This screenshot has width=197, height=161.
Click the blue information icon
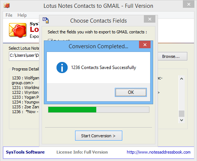(62, 68)
